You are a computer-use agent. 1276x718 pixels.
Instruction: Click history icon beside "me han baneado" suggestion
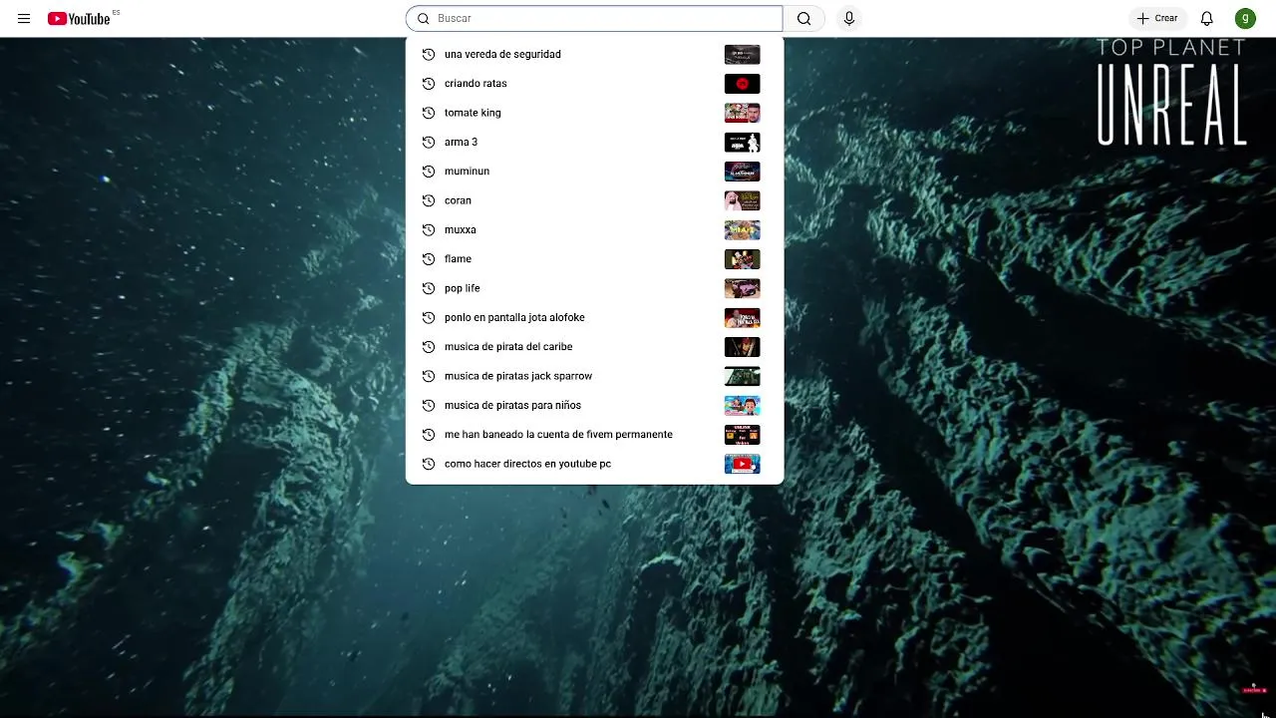[x=429, y=435]
